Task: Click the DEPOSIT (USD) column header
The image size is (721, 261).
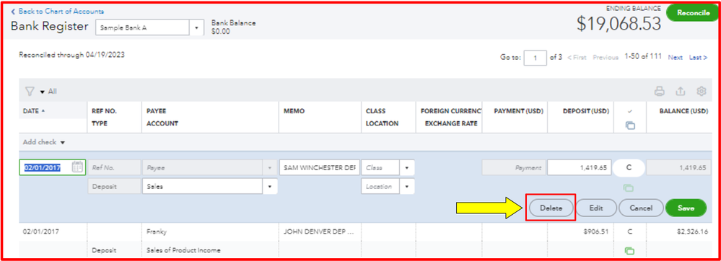Action: tap(586, 111)
